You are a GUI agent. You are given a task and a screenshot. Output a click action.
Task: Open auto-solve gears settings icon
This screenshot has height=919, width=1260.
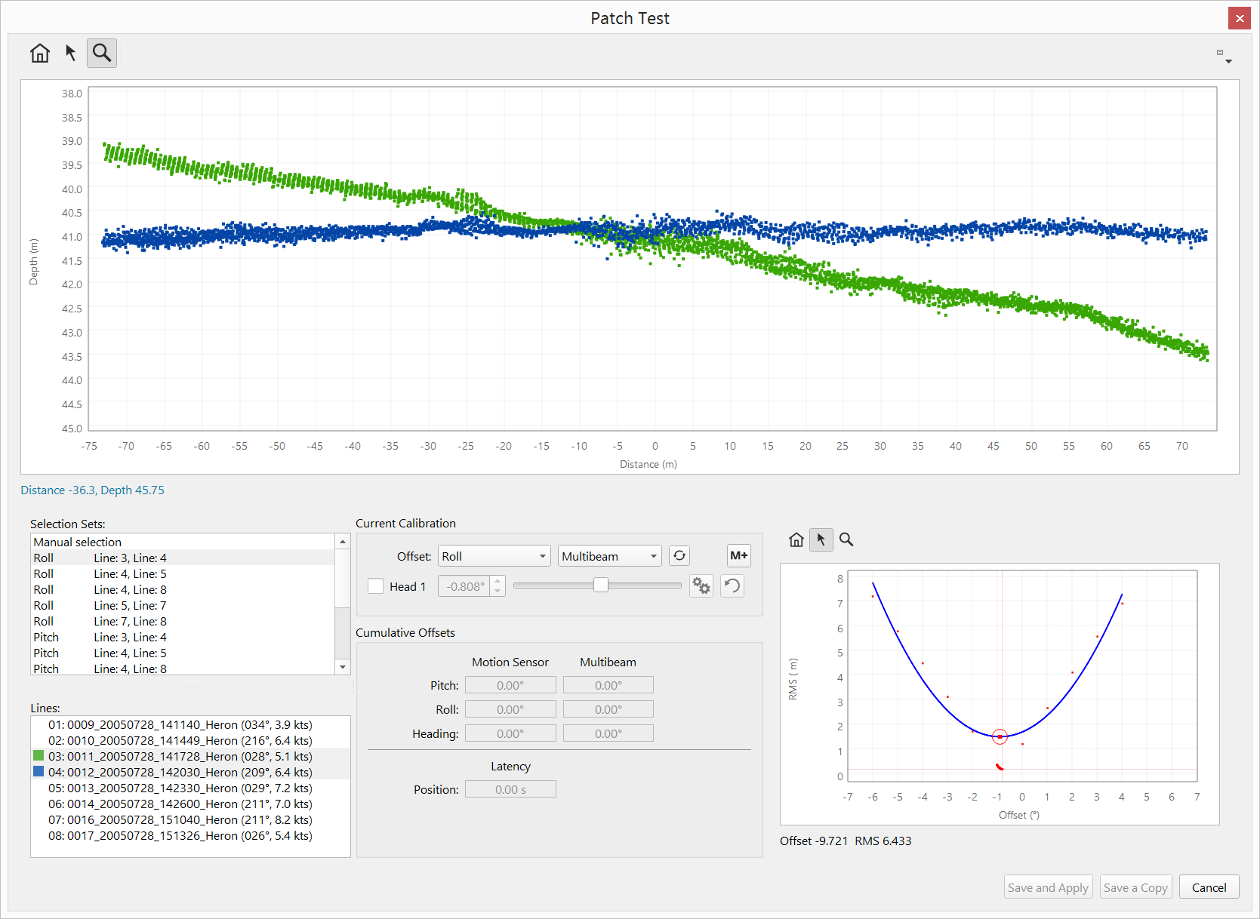tap(701, 586)
